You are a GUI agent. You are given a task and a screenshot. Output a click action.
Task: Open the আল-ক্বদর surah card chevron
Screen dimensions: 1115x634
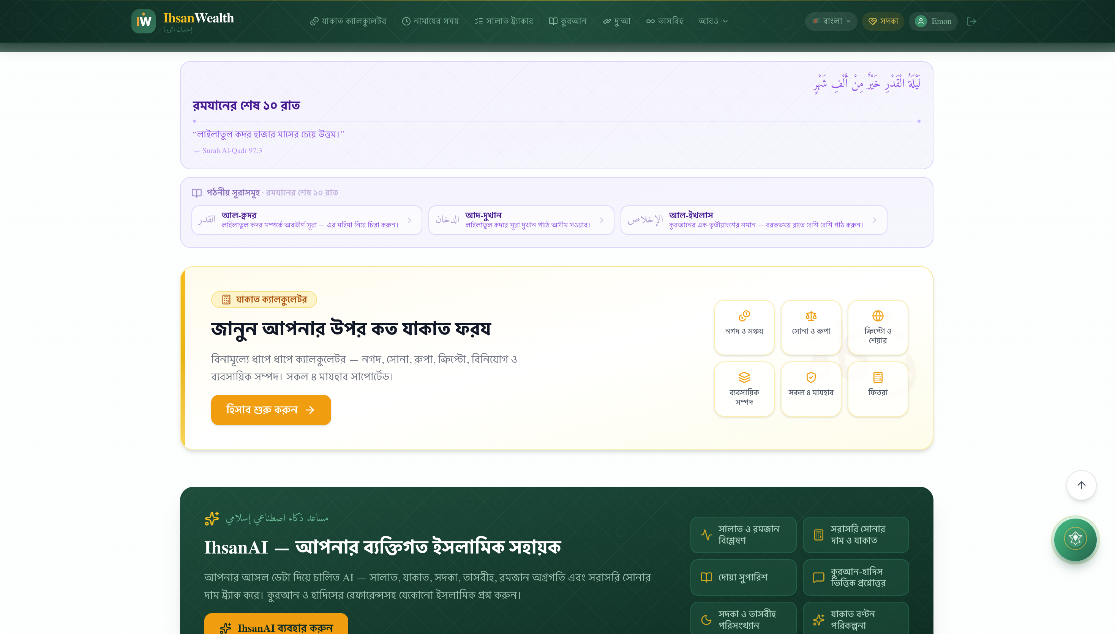click(x=409, y=220)
